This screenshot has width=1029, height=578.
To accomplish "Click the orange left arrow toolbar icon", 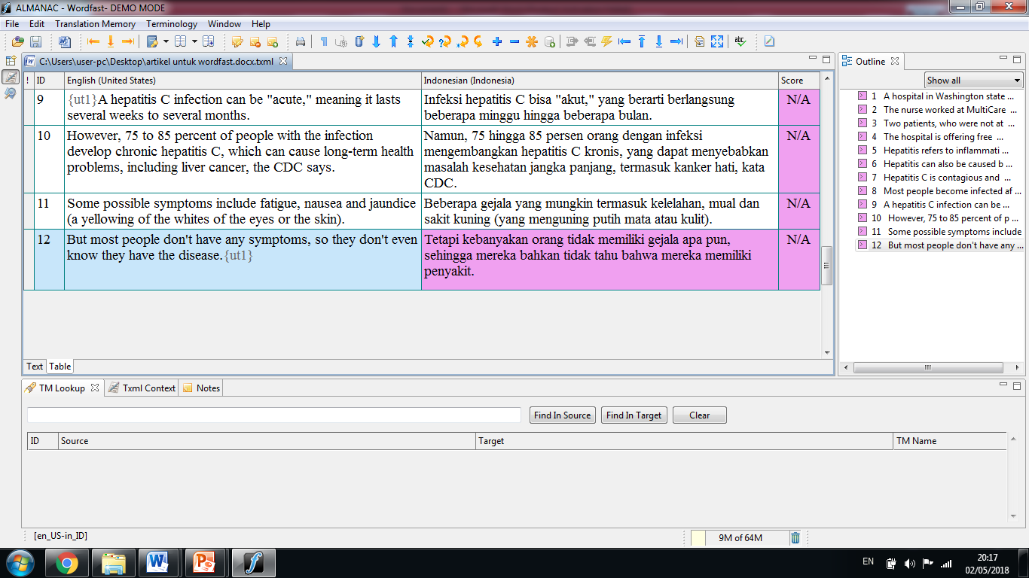I will [x=93, y=42].
